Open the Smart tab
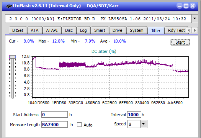 click(100, 30)
